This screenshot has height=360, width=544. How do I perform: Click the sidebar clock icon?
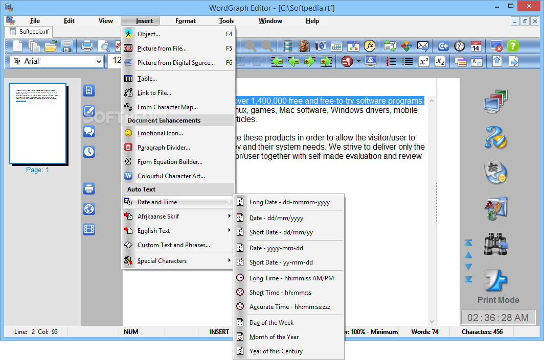[x=89, y=152]
